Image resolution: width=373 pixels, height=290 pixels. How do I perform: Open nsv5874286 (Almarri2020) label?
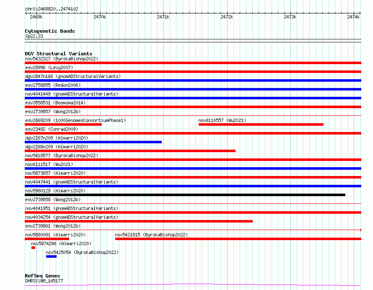tap(61, 243)
